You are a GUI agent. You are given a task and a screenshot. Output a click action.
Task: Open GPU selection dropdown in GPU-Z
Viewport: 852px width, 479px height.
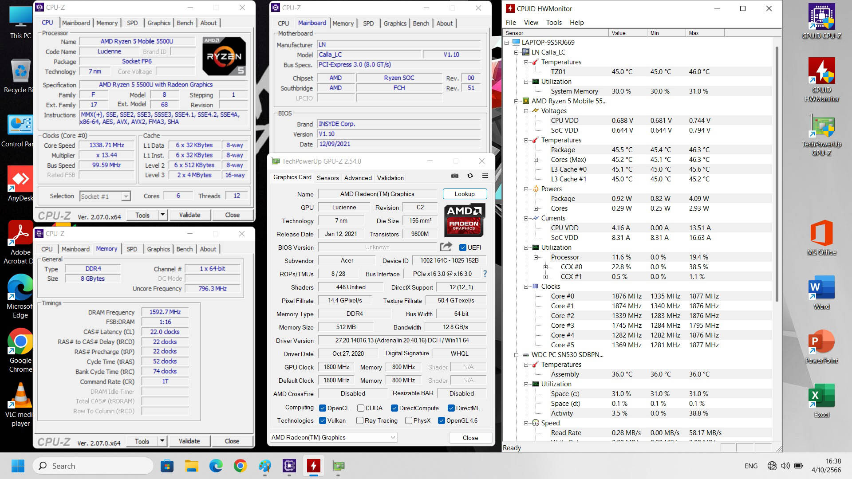pos(333,437)
